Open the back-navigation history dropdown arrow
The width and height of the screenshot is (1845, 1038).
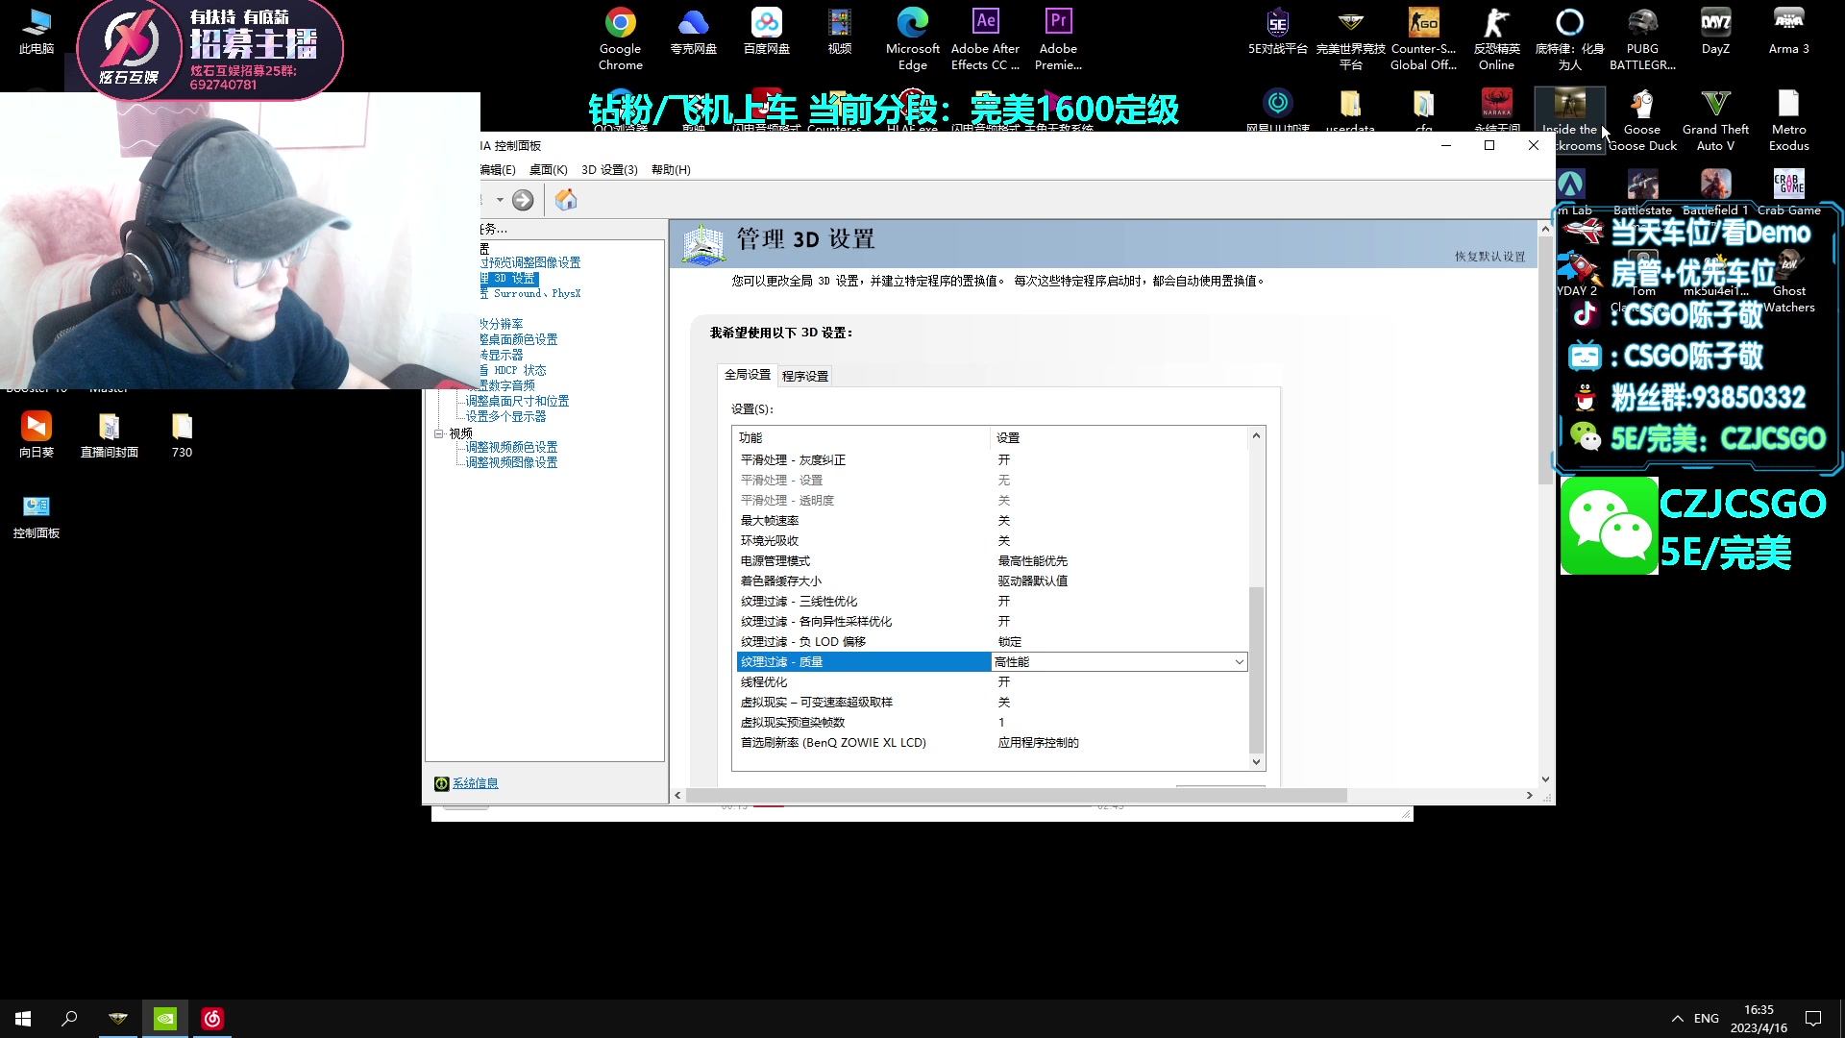[499, 199]
